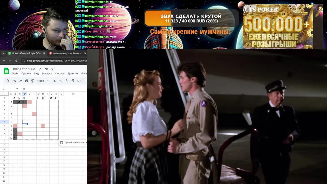This screenshot has height=184, width=327.
Task: Undo the last action in Sheets
Action: click(15, 81)
